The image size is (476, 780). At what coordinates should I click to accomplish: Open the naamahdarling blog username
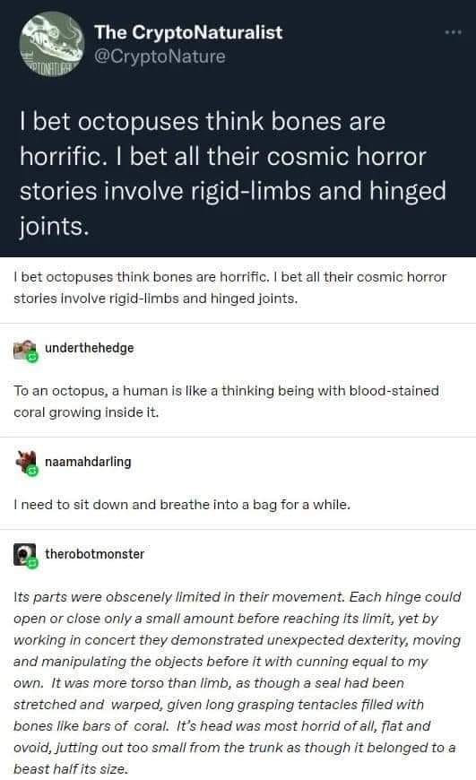[x=88, y=462]
